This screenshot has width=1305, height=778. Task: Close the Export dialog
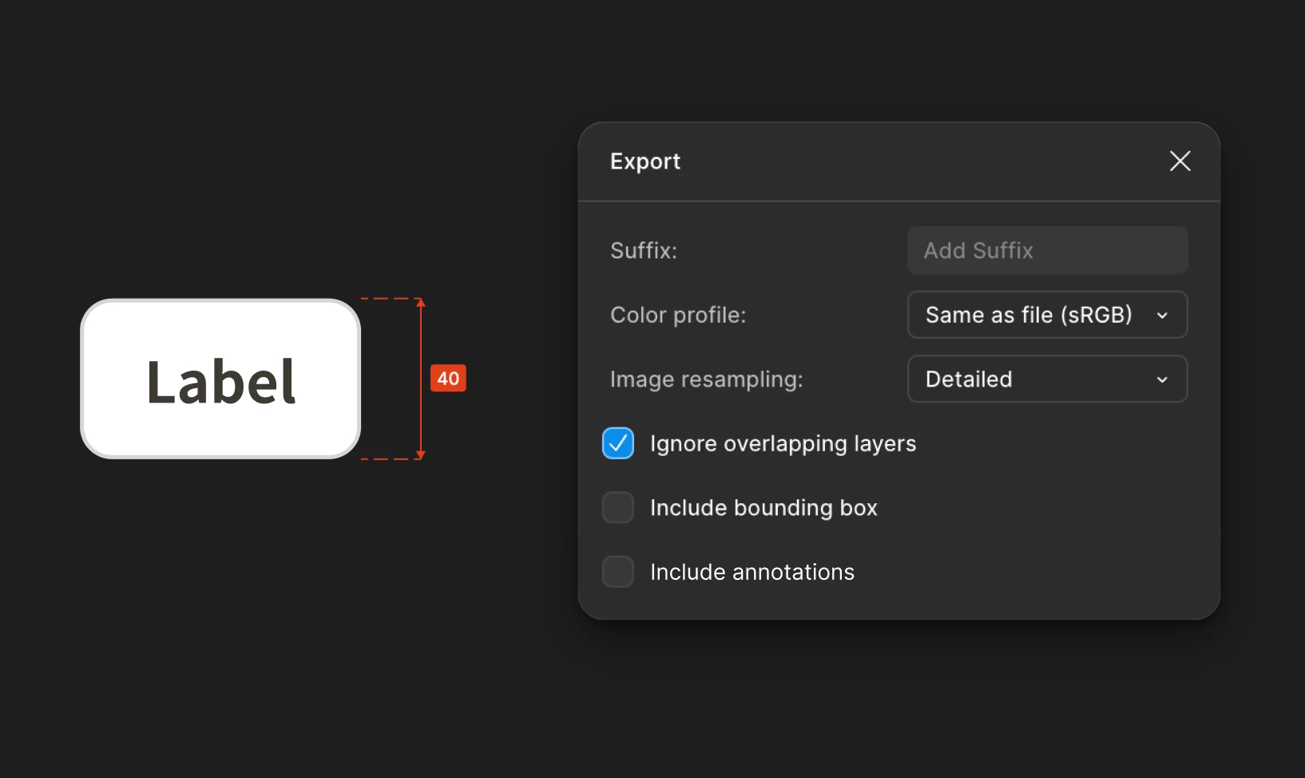1180,161
